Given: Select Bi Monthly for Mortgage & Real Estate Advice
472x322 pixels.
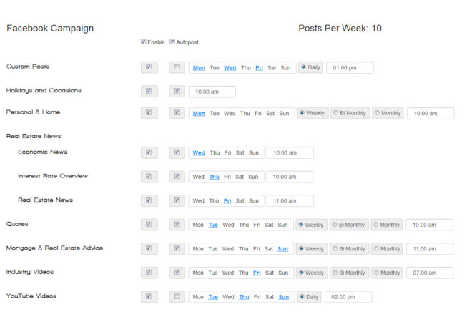Looking at the screenshot, I should point(349,249).
